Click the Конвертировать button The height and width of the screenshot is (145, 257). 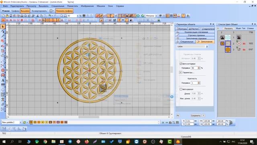point(39,11)
